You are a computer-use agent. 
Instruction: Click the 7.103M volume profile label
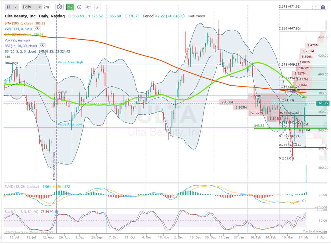click(x=227, y=102)
